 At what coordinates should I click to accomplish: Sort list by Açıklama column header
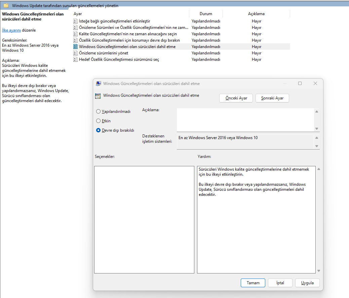(257, 14)
